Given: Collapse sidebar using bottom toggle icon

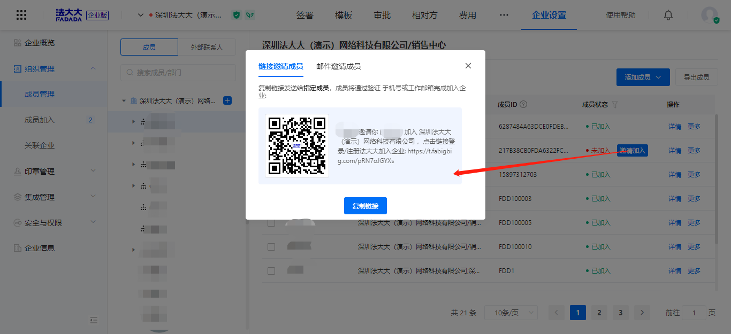Looking at the screenshot, I should point(94,320).
